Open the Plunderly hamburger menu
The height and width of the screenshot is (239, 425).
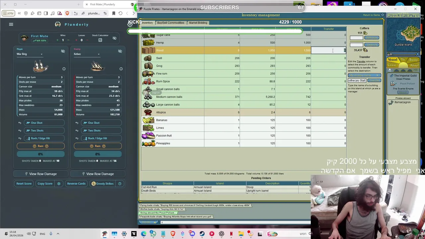pyautogui.click(x=11, y=24)
